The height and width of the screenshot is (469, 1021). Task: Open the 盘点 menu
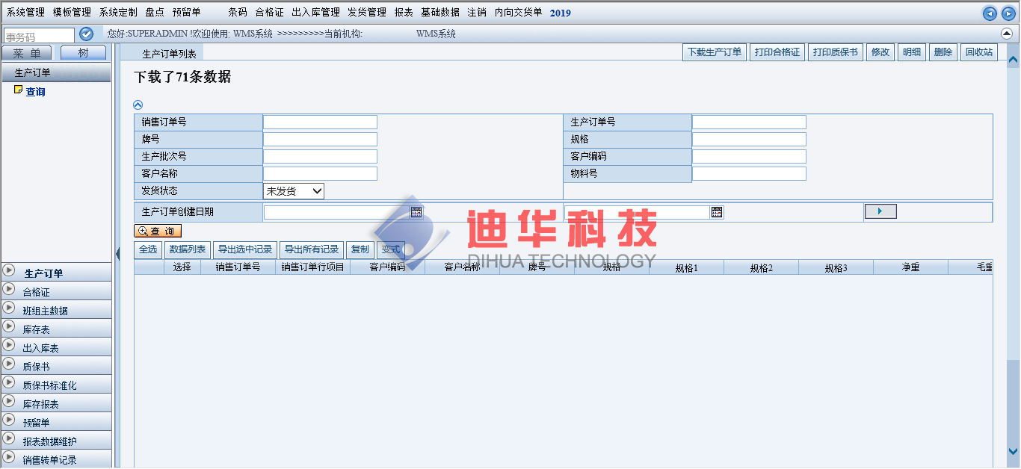click(155, 13)
